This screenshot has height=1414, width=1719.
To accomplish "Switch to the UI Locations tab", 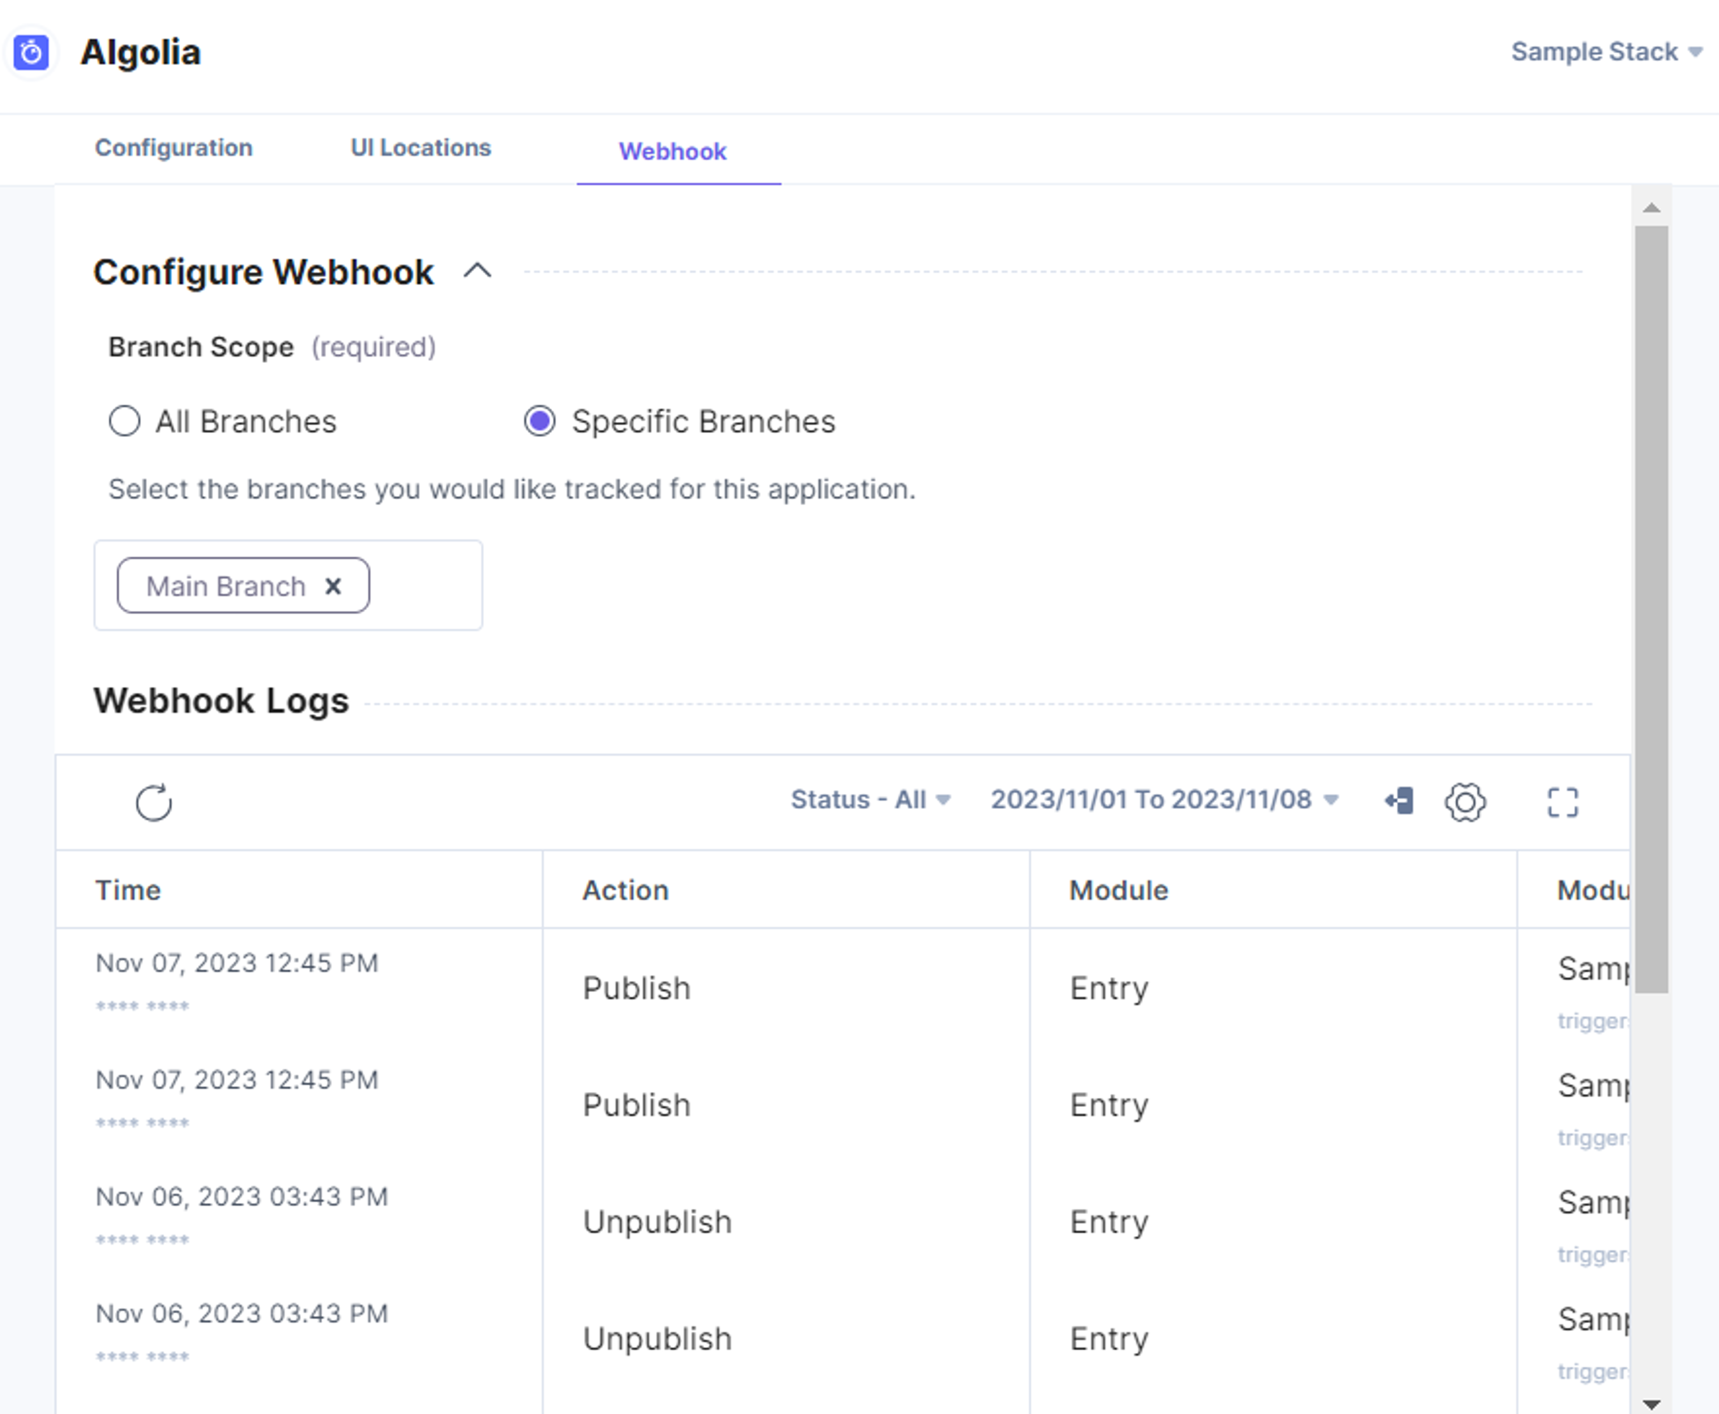I will [420, 148].
